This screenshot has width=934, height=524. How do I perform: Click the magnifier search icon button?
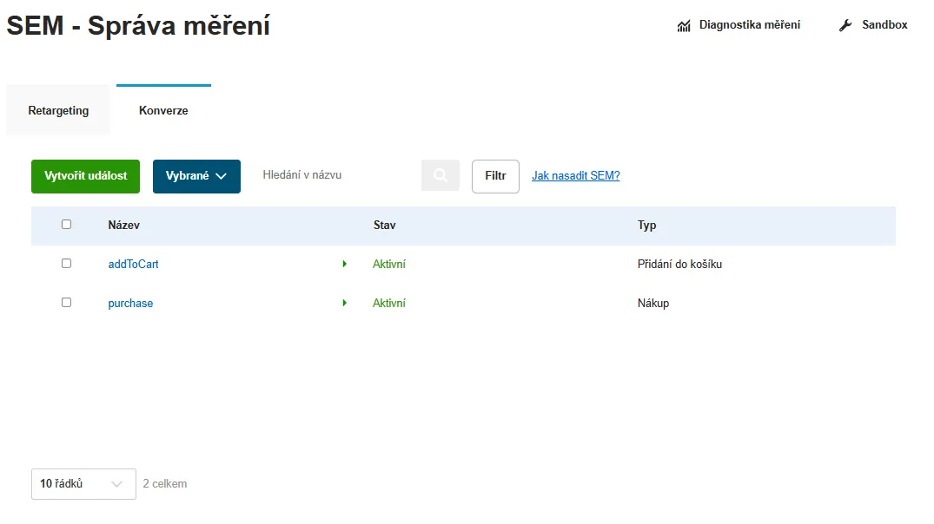pyautogui.click(x=441, y=175)
